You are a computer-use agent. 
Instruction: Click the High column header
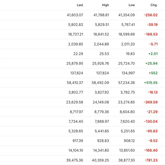point(105,5)
